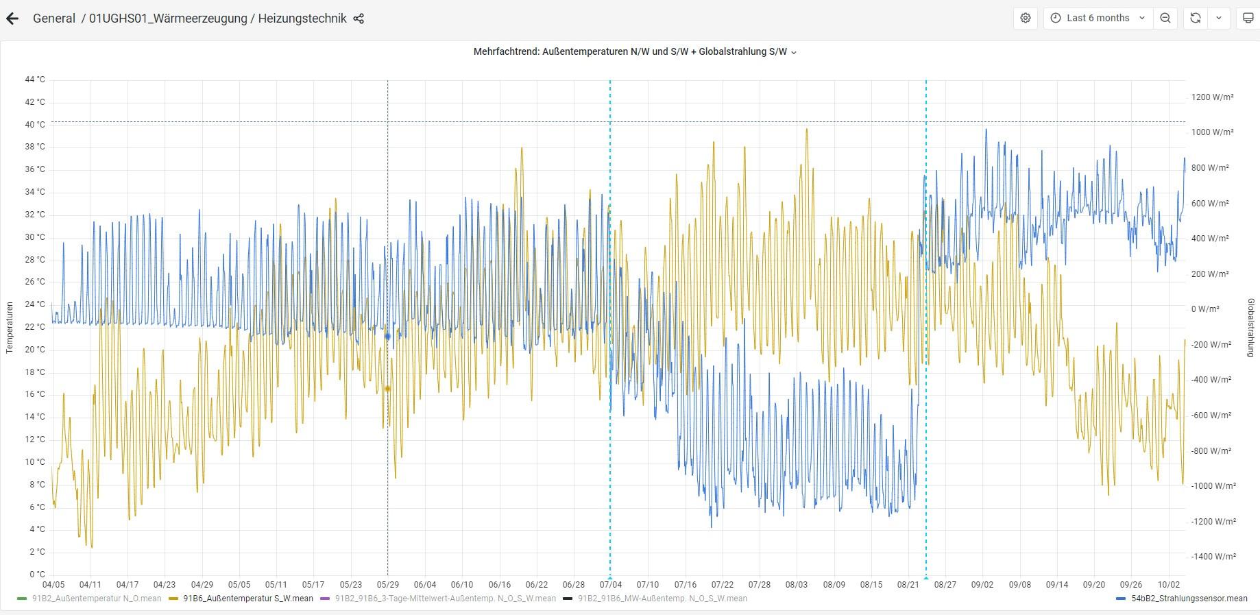Refresh the dashboard
The image size is (1260, 615).
point(1196,18)
